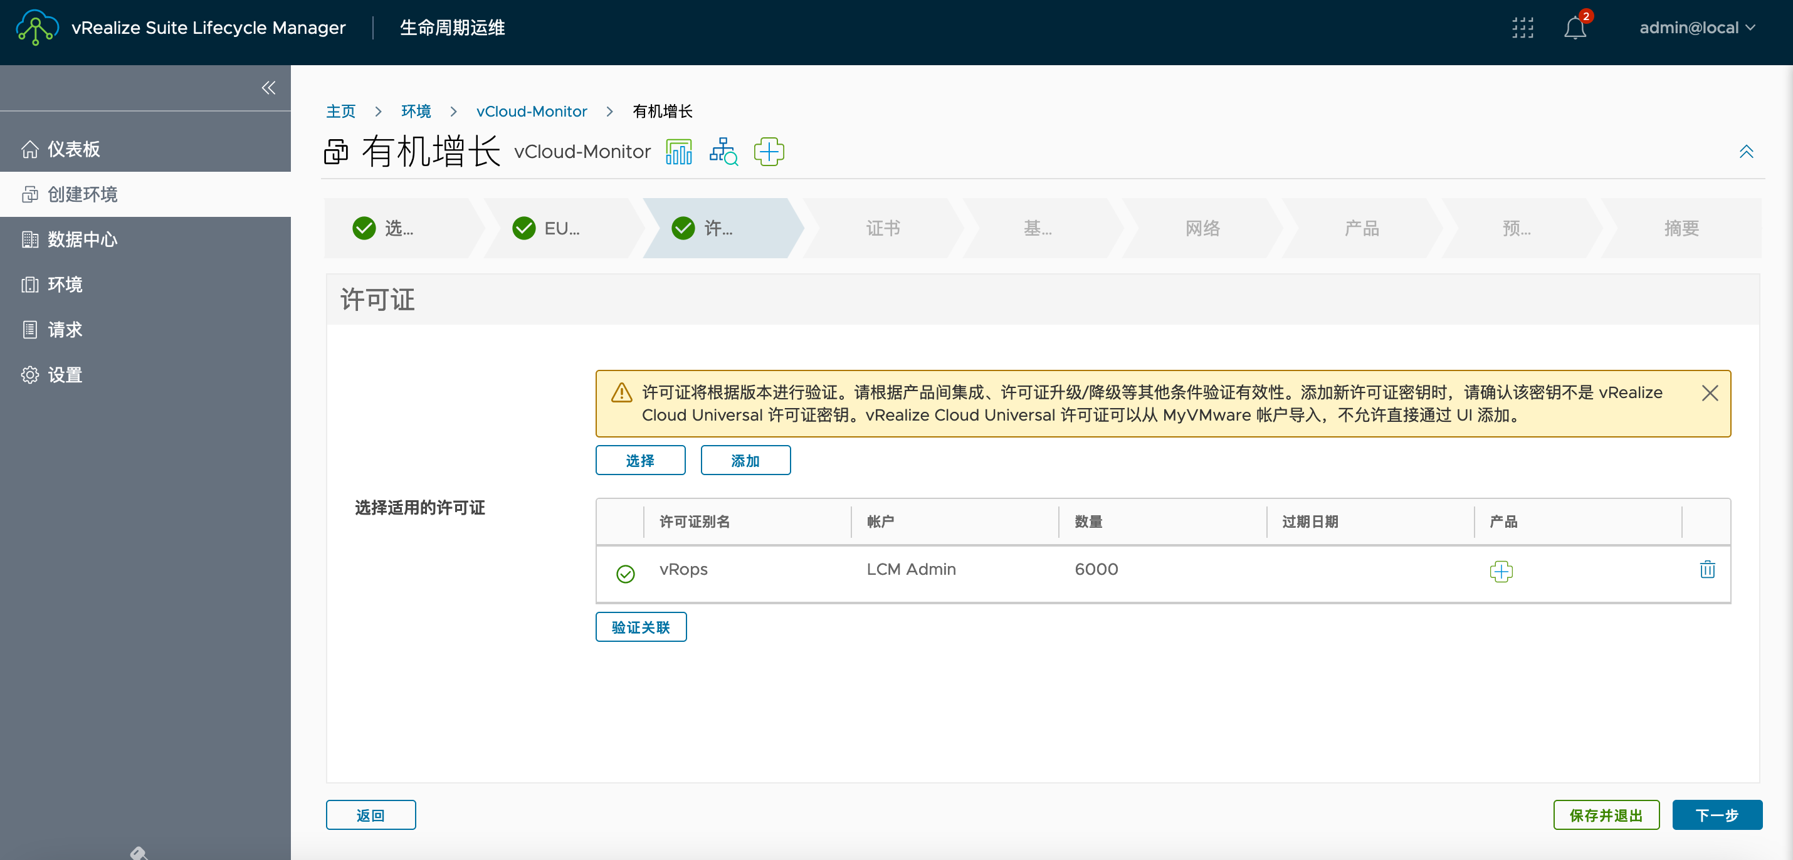
Task: Click the notification bell icon with badge
Action: point(1575,29)
